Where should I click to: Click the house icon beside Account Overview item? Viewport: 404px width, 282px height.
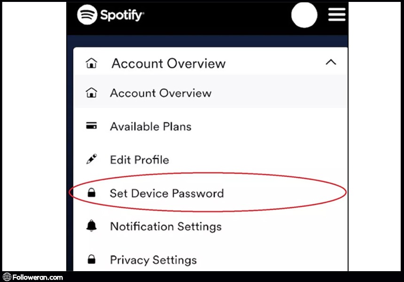click(x=91, y=93)
